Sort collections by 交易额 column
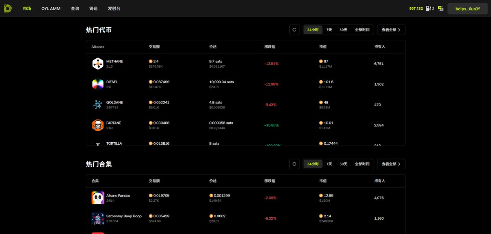Viewport: 491px width, 234px height. 154,181
